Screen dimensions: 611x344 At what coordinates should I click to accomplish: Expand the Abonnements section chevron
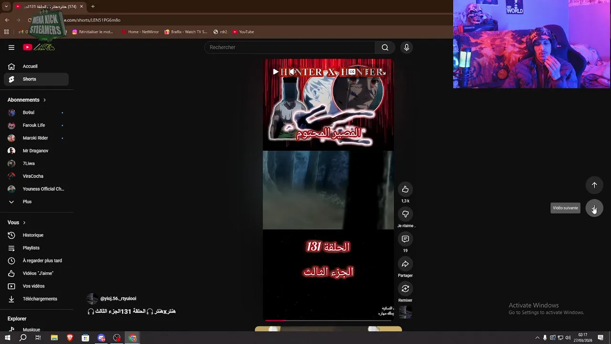[44, 100]
